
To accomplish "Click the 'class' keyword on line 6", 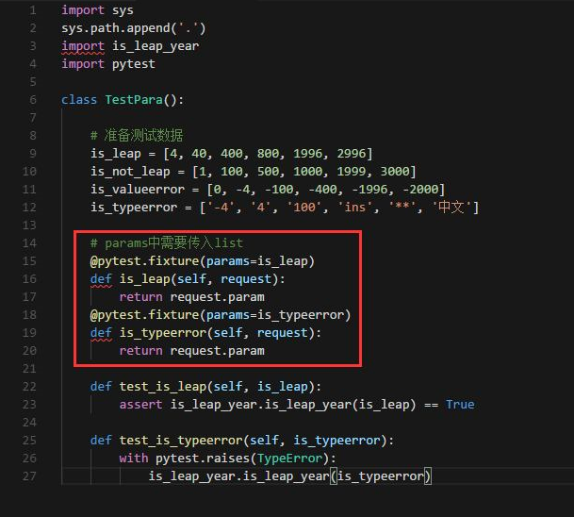I will click(79, 100).
